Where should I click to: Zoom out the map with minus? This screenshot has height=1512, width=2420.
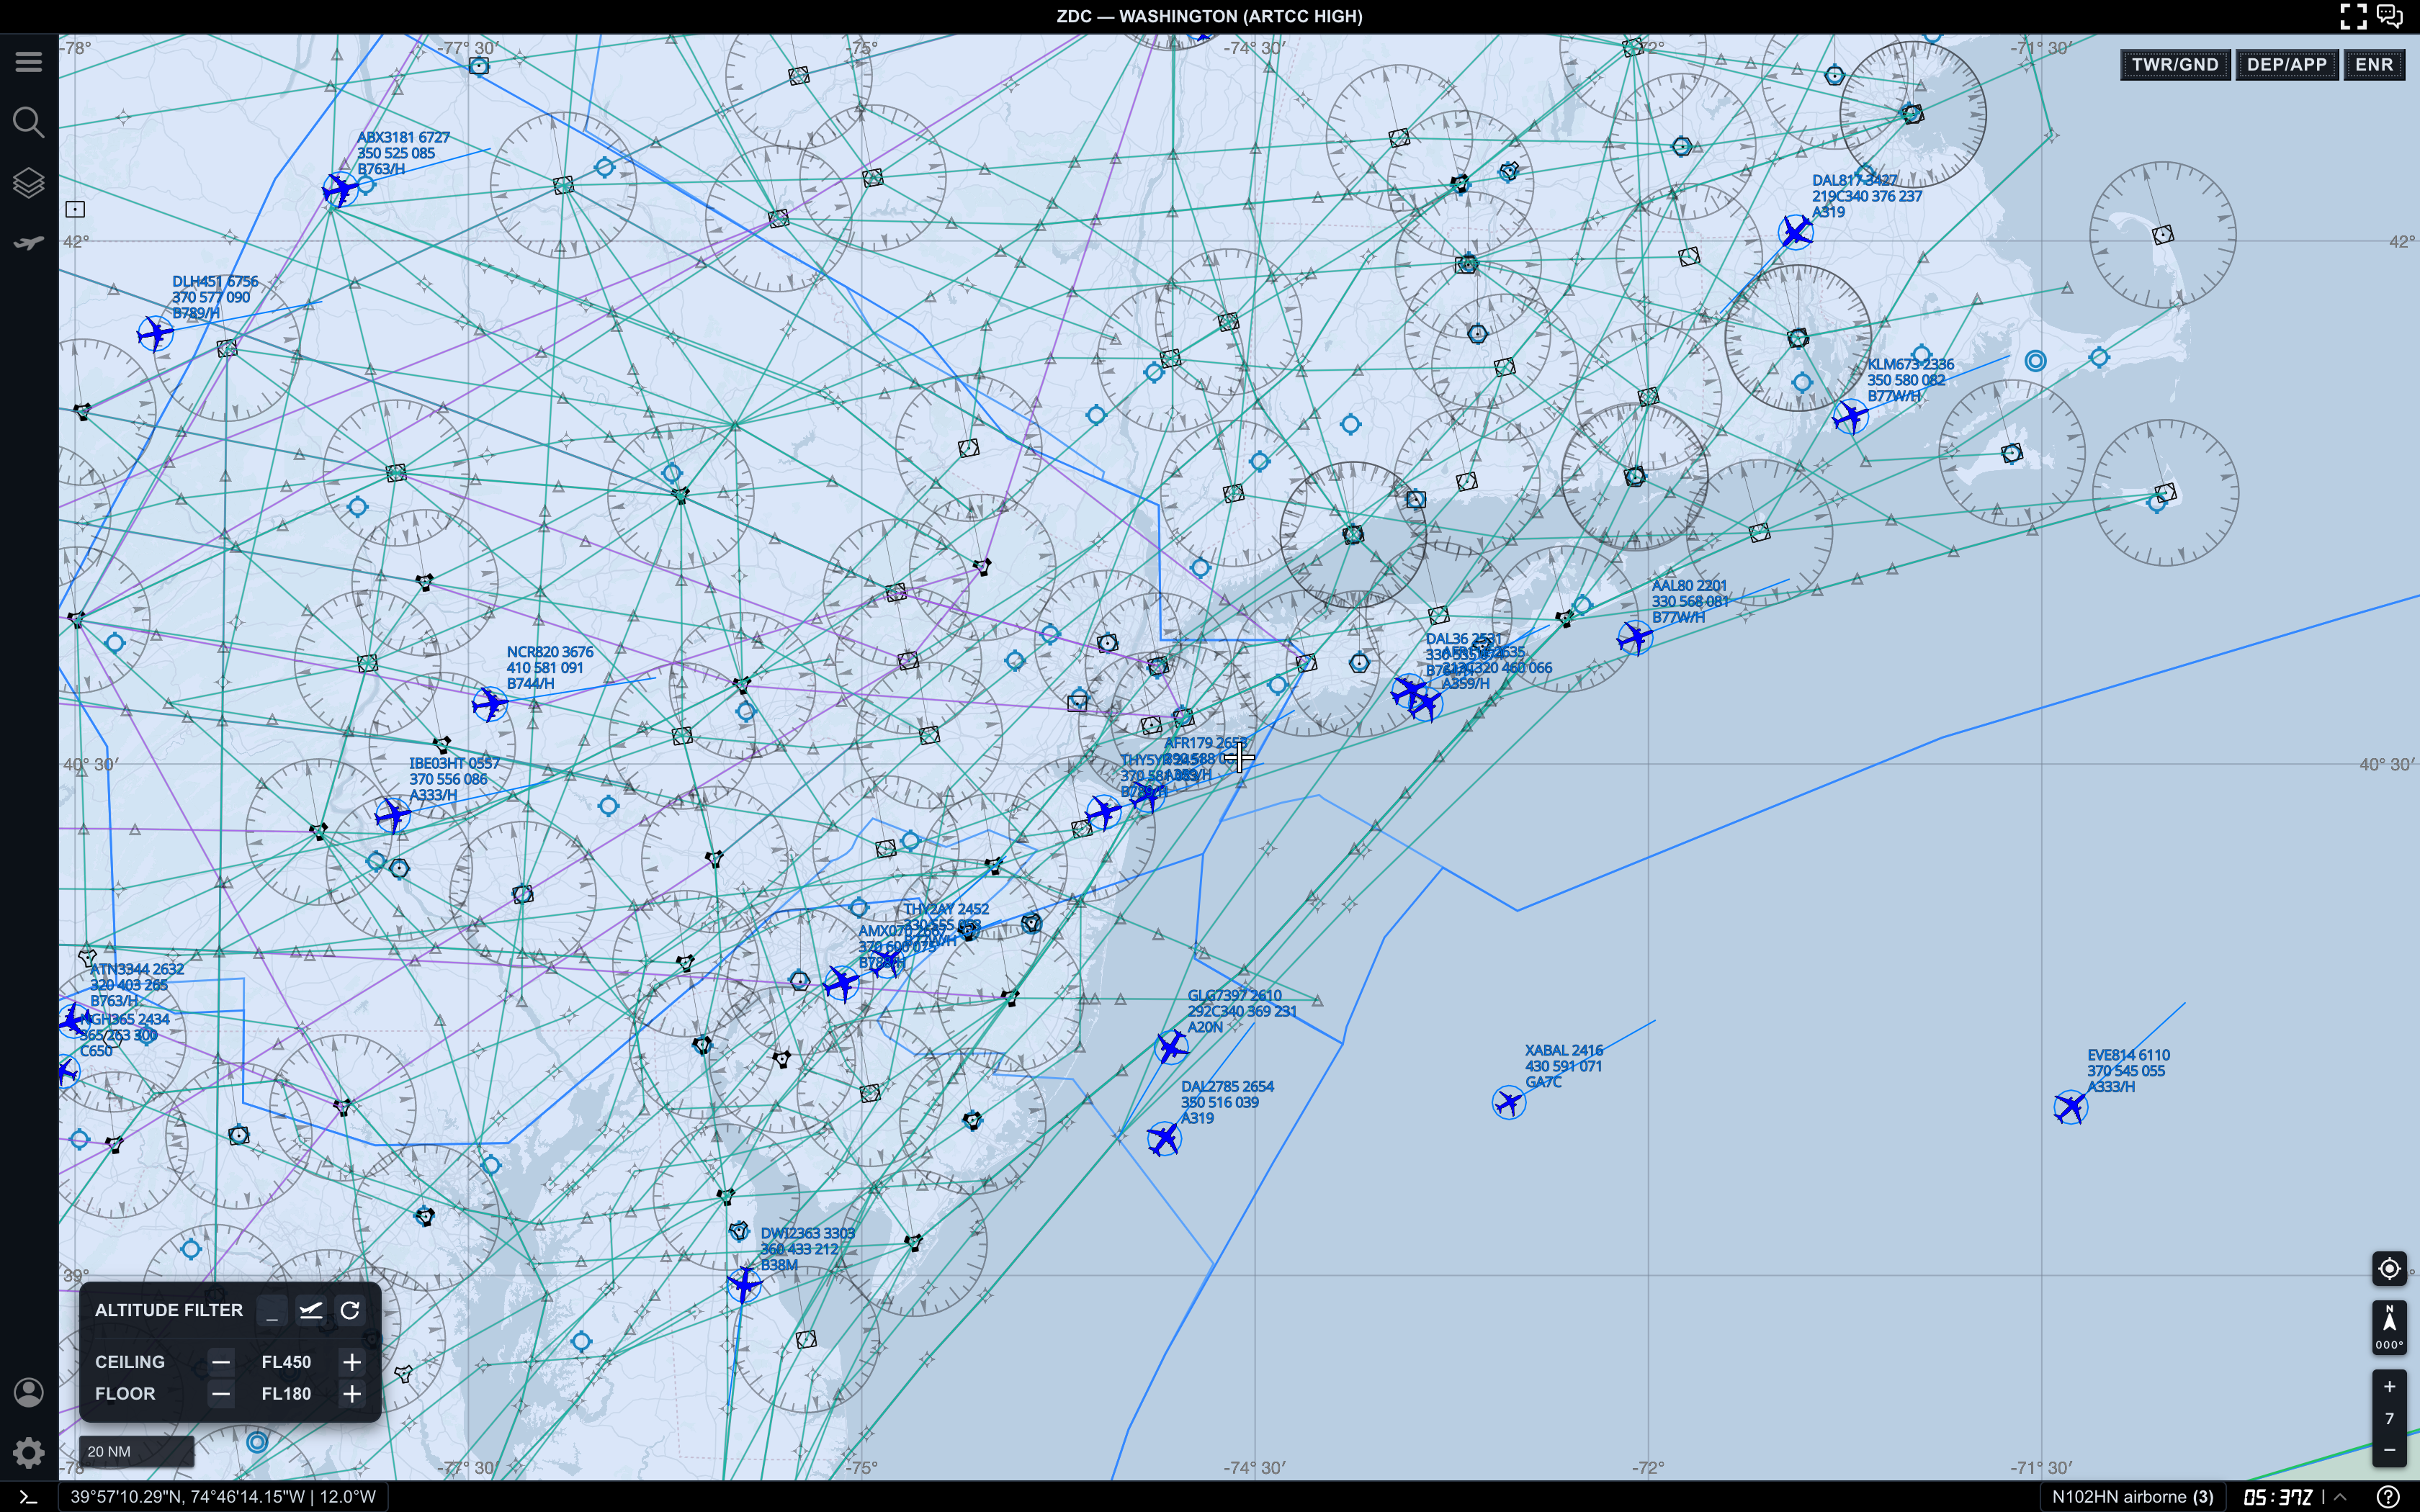2389,1449
